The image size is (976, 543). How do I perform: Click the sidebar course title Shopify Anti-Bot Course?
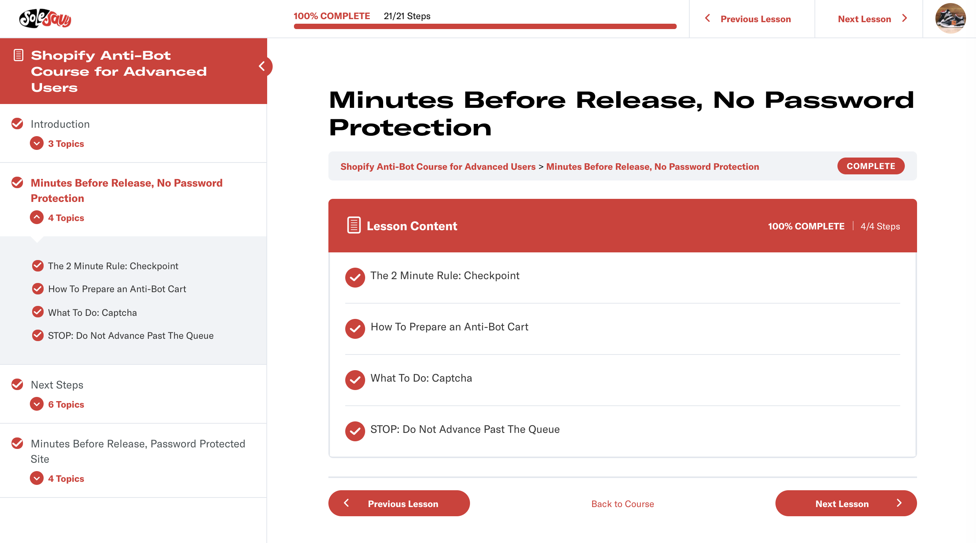coord(119,71)
